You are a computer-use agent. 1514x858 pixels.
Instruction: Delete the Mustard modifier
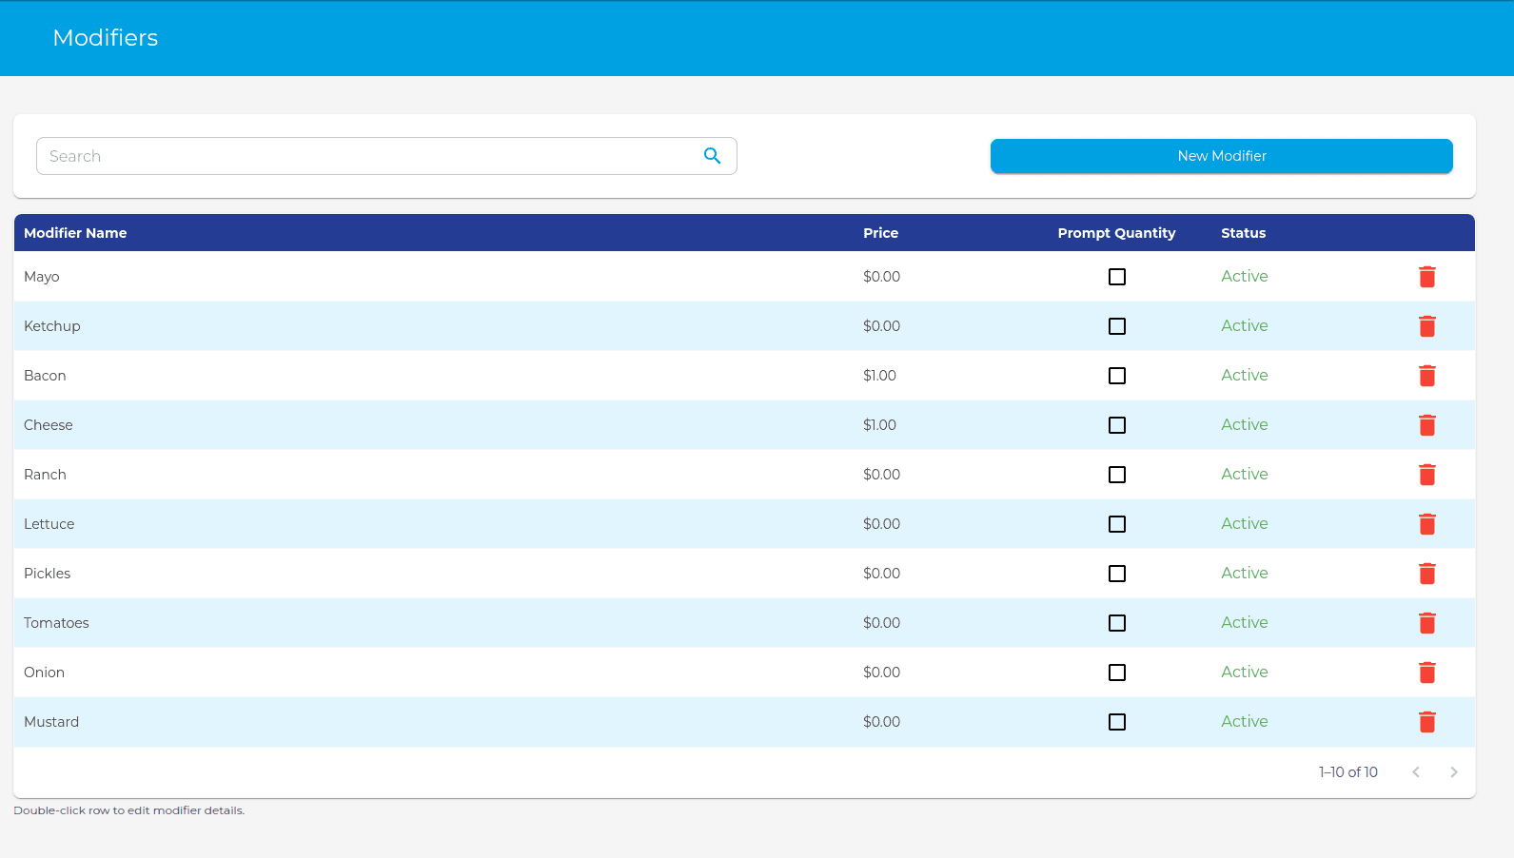1426,722
